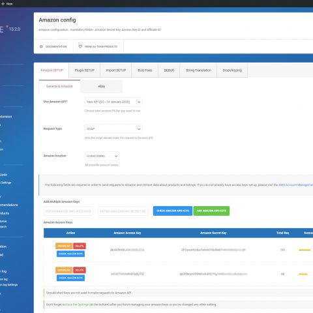Click the green Add Amazon AWS Keys button
The image size is (313, 313).
coord(211,211)
